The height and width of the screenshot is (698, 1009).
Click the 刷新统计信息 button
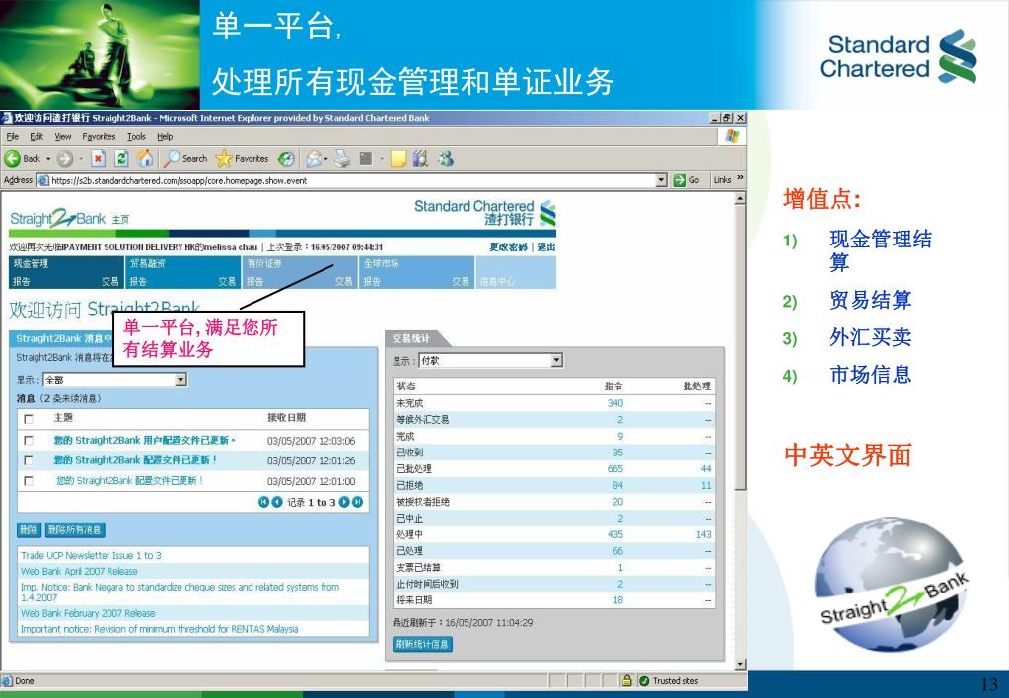pyautogui.click(x=422, y=644)
